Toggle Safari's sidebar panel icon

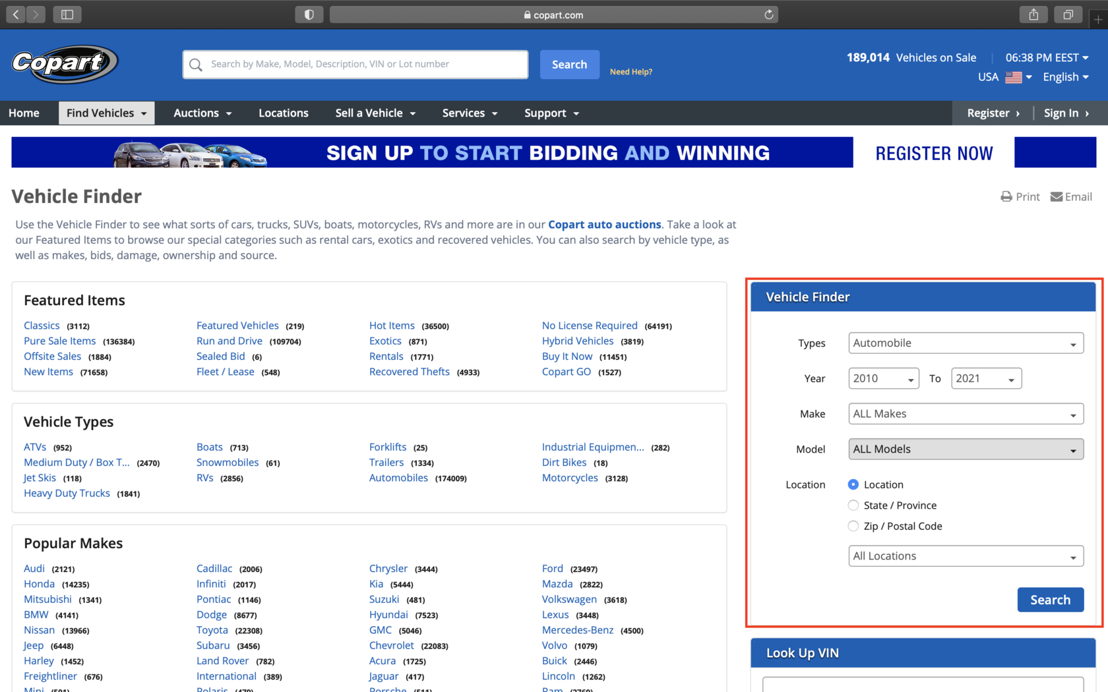pyautogui.click(x=67, y=14)
